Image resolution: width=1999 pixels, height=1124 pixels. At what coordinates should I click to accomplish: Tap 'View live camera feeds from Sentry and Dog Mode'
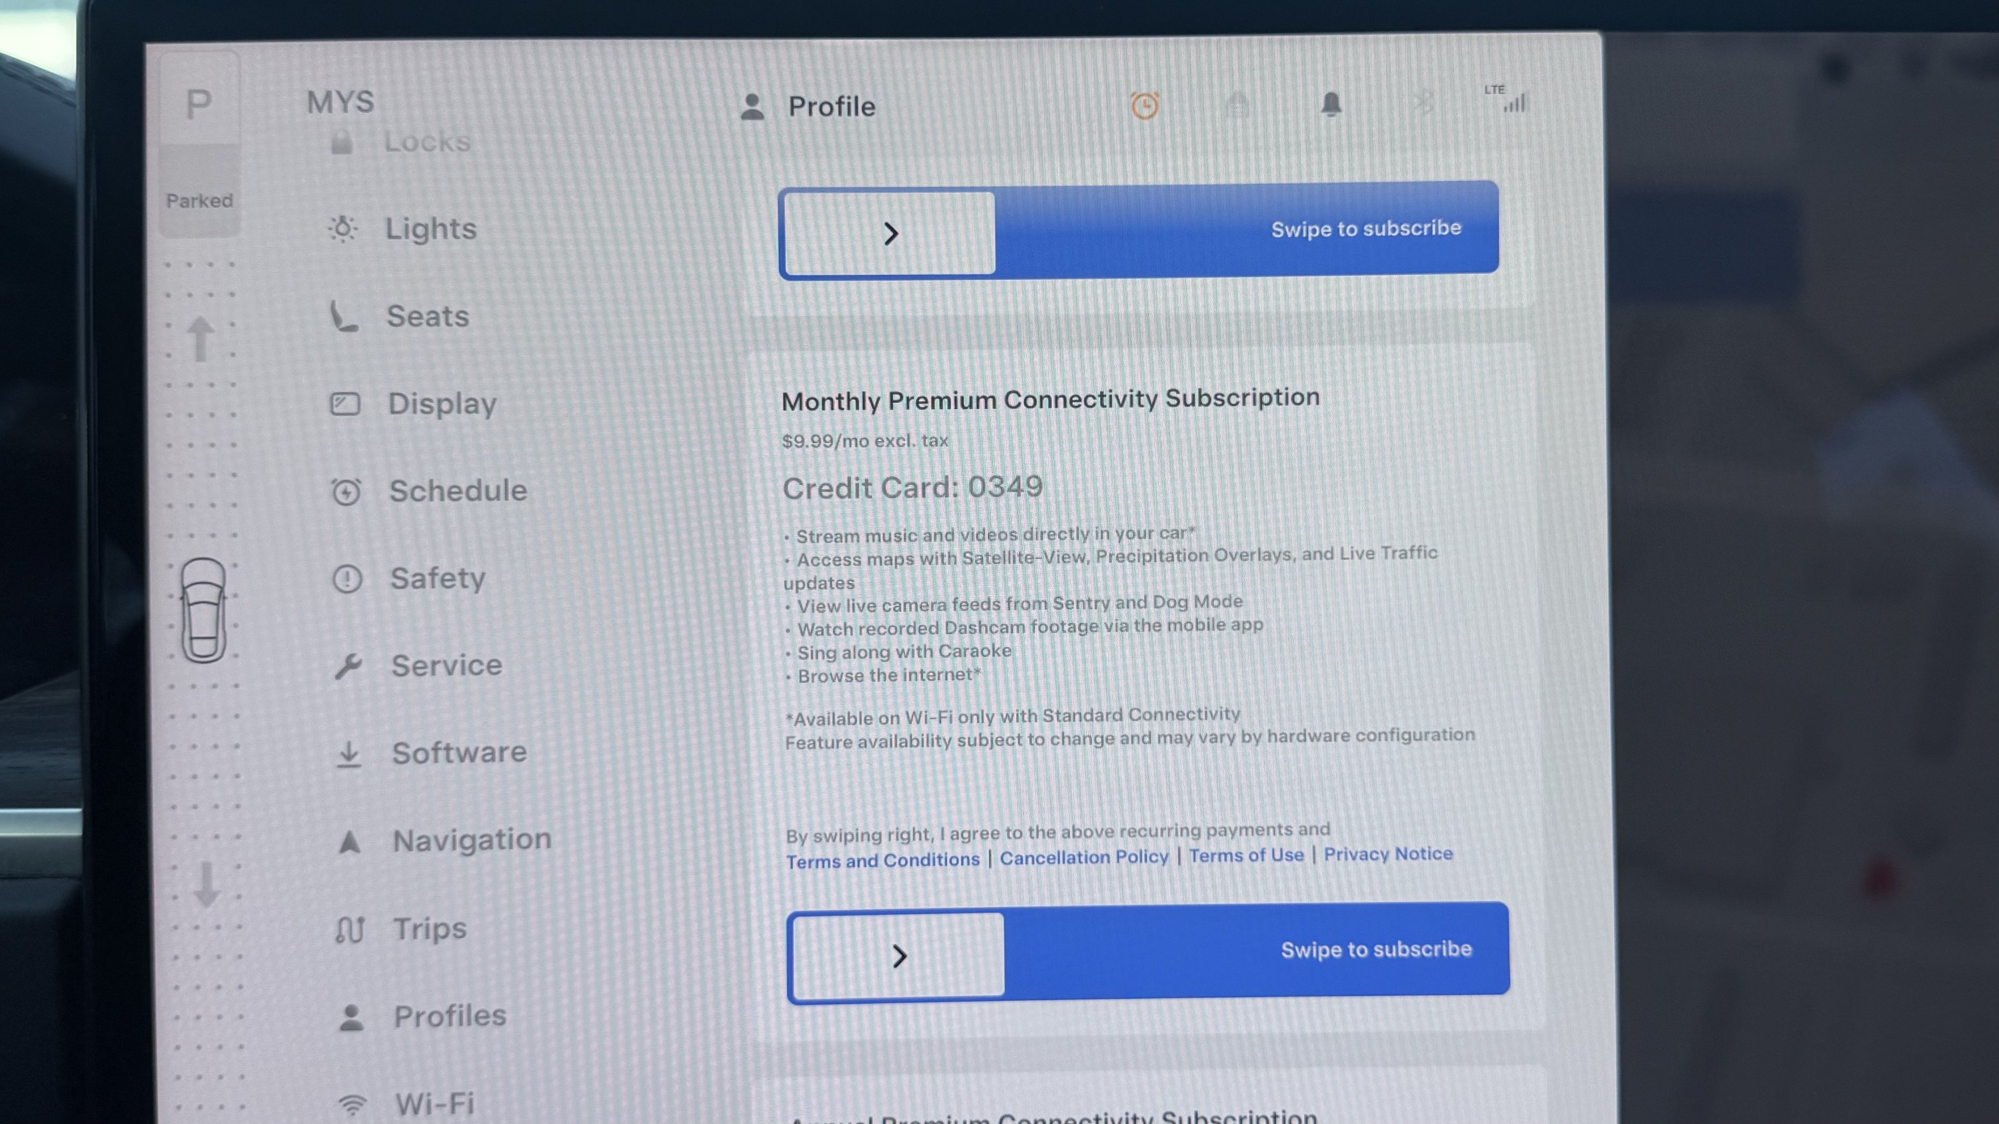pyautogui.click(x=1014, y=604)
